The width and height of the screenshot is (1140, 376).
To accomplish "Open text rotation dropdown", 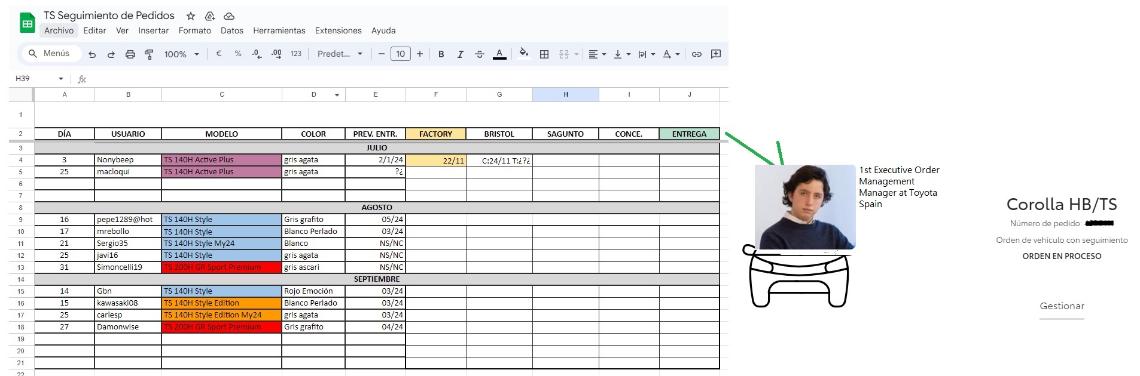I will pos(671,54).
